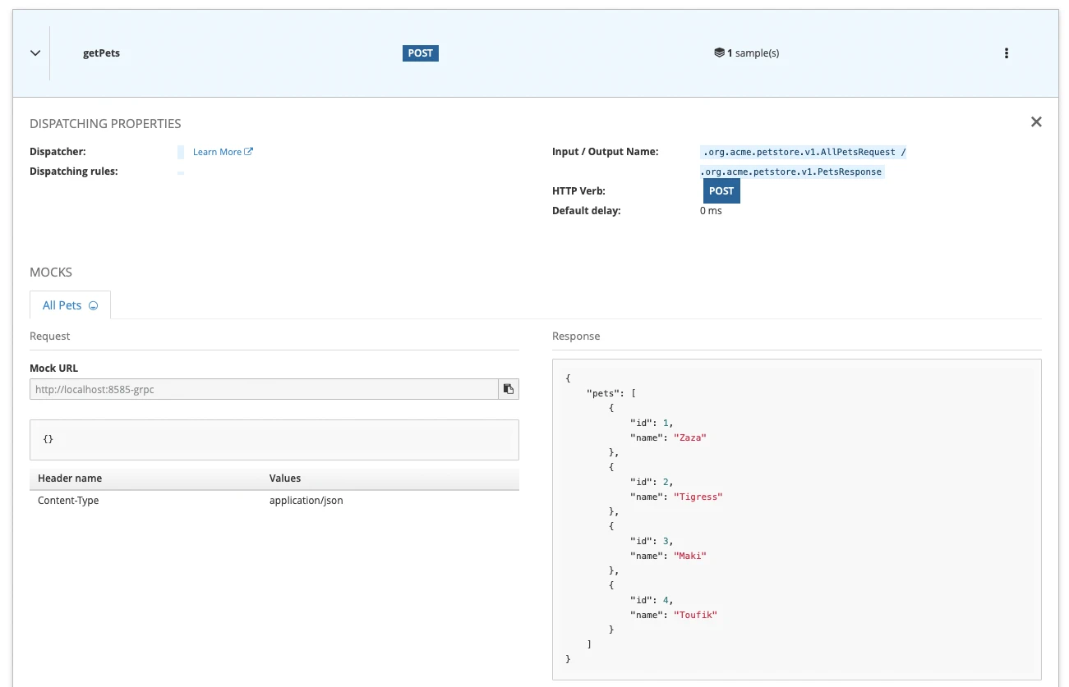Select the getPets operation name
1069x687 pixels.
click(x=102, y=53)
